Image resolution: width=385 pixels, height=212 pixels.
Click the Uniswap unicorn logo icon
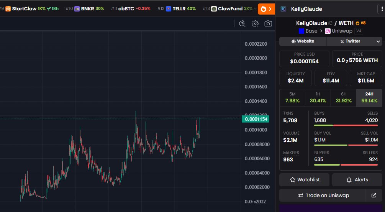tap(328, 31)
